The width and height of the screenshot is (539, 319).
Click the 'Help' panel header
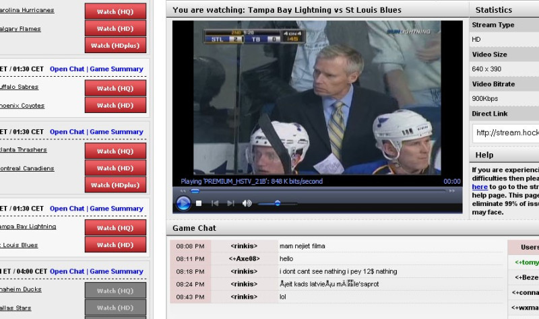click(484, 155)
